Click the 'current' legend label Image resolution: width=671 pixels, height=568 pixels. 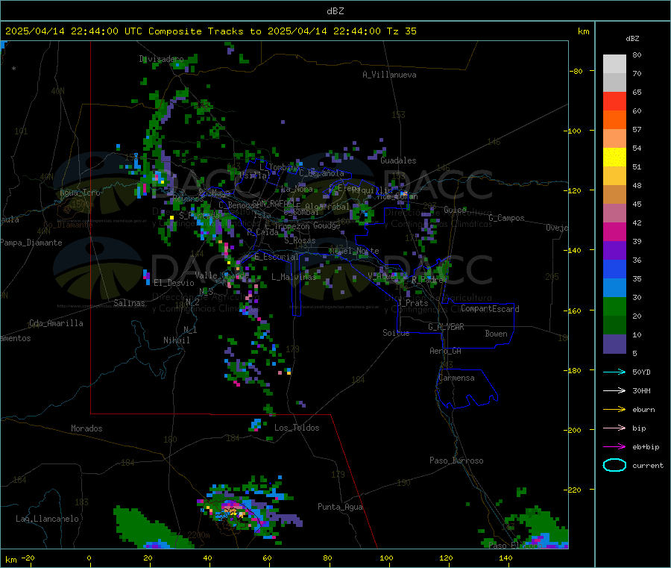coord(648,466)
